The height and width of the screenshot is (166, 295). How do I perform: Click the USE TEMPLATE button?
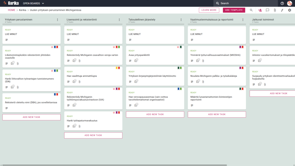click(234, 10)
